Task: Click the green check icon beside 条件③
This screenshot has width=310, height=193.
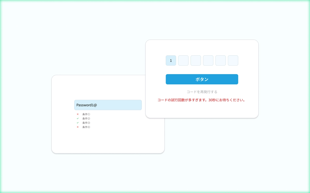Action: pos(78,123)
